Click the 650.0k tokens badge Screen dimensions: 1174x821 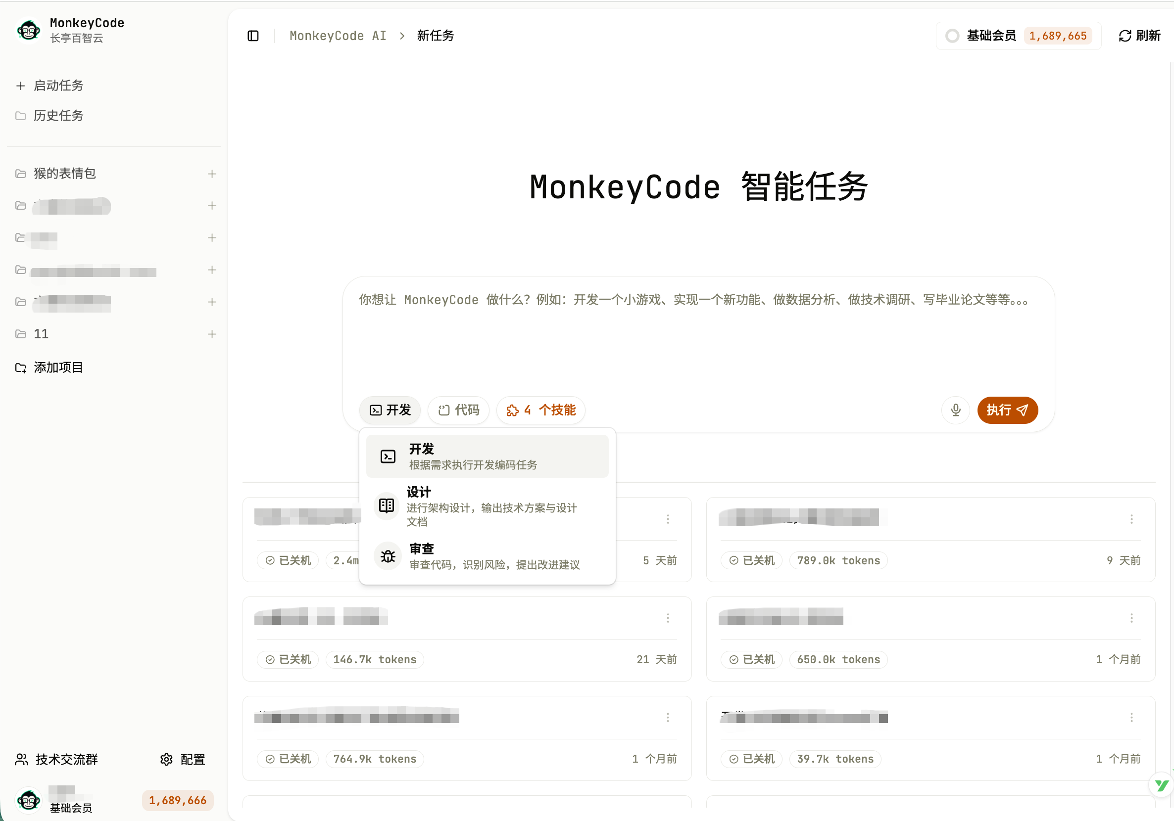(838, 660)
